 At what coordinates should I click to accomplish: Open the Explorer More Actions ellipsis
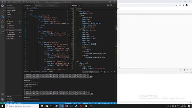pyautogui.click(x=19, y=5)
